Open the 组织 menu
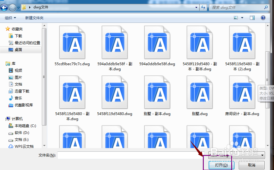The image size is (274, 170). coord(10,18)
